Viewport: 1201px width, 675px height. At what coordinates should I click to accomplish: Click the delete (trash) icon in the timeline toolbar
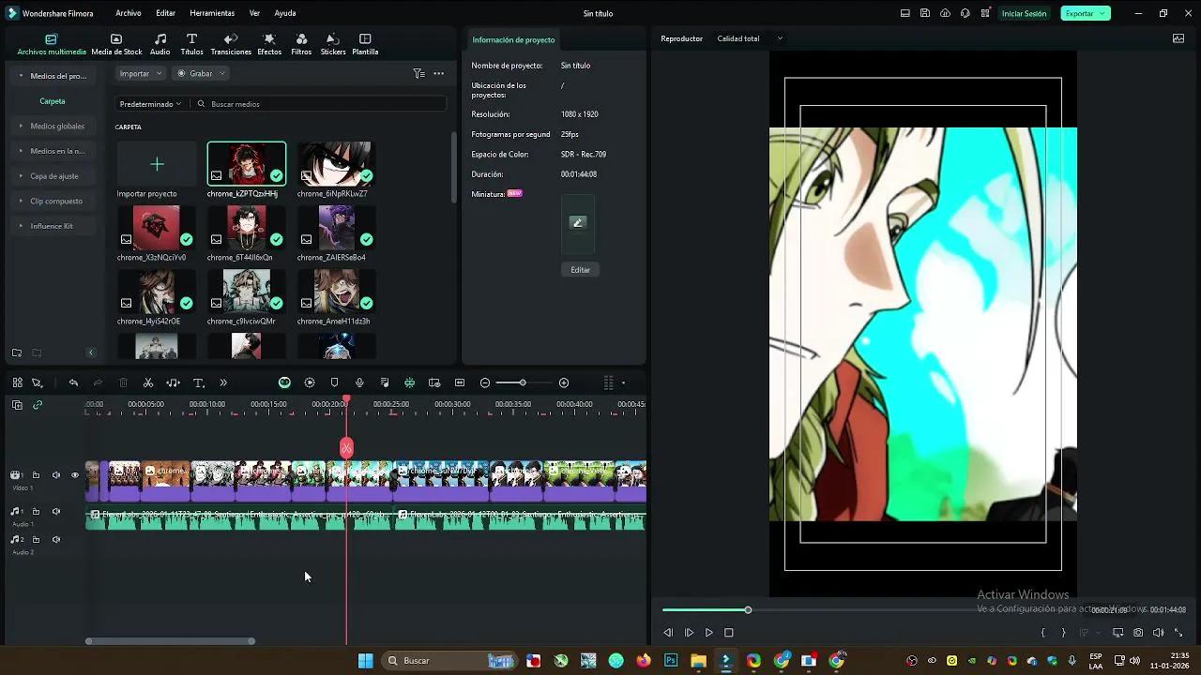(x=123, y=382)
